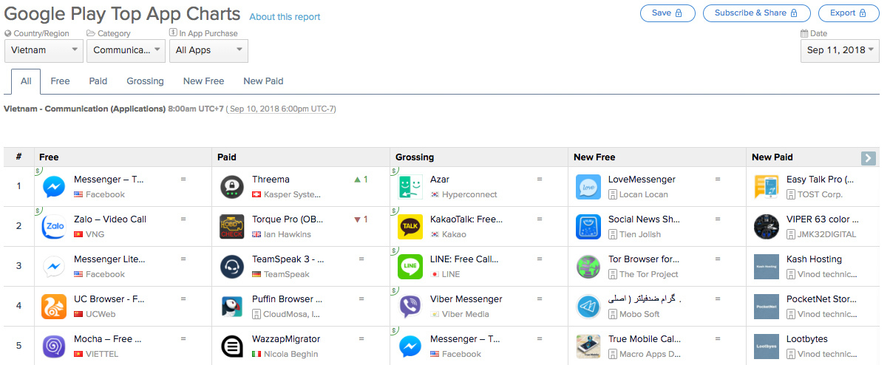Open the Country/Region dropdown showing Vietnam

pyautogui.click(x=44, y=50)
